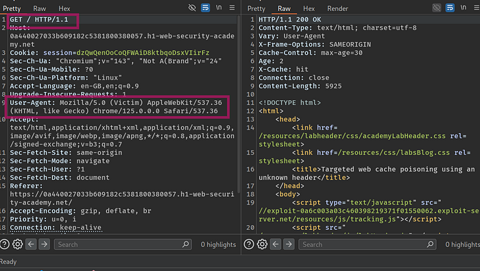Viewport: 480px width, 271px height.
Task: Open search settings gear below request panel
Action: click(x=17, y=244)
